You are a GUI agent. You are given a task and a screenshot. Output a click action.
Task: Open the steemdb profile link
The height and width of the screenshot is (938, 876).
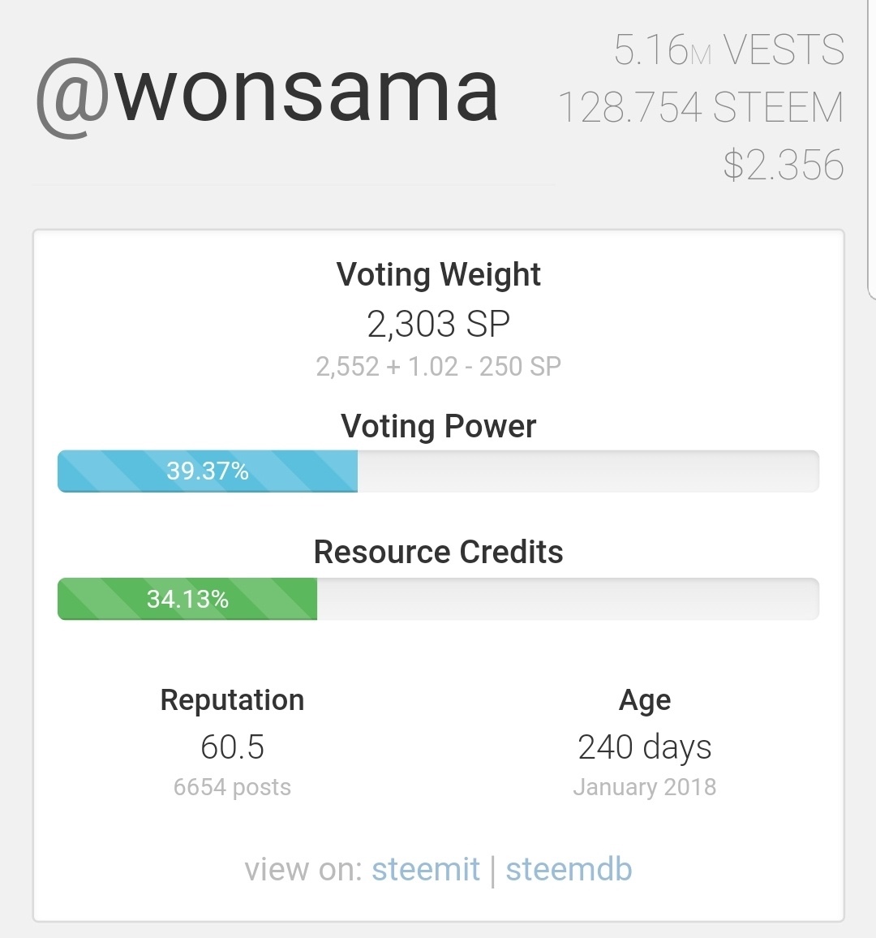pyautogui.click(x=569, y=869)
